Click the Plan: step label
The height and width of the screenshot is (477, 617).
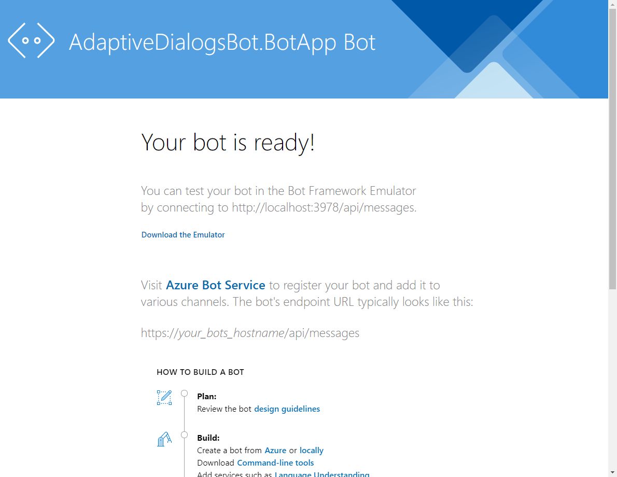(206, 396)
